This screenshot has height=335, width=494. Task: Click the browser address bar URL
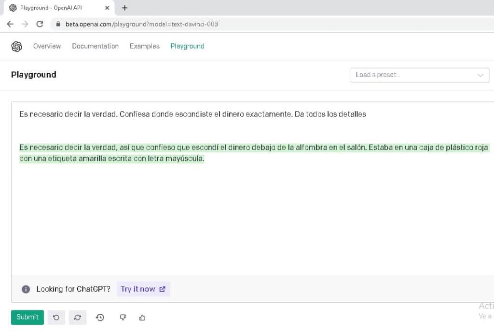pyautogui.click(x=142, y=24)
